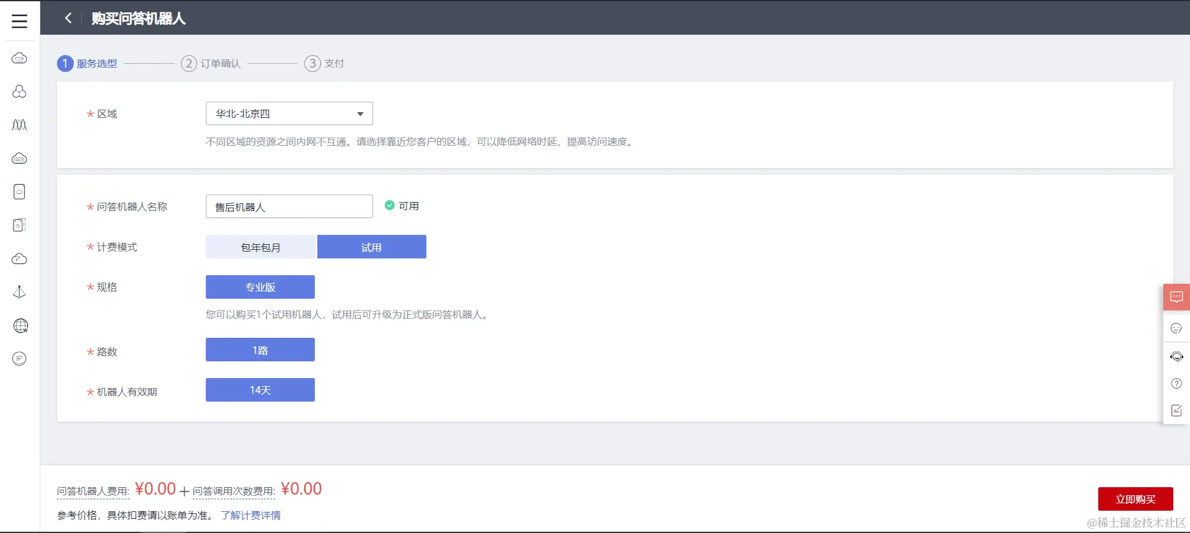Open the globe web sidebar icon
Screen dimensions: 1190x533
click(20, 325)
